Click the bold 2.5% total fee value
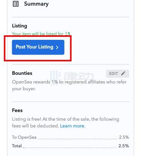This screenshot has height=156, width=144. 124,146
